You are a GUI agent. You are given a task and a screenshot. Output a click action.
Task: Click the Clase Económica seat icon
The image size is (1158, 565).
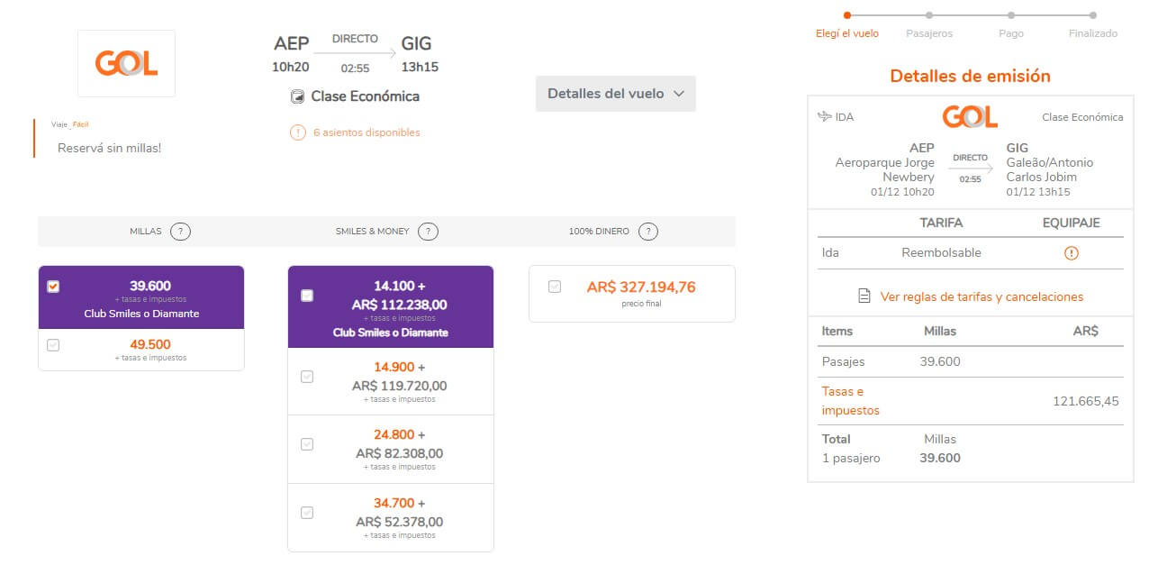coord(297,96)
